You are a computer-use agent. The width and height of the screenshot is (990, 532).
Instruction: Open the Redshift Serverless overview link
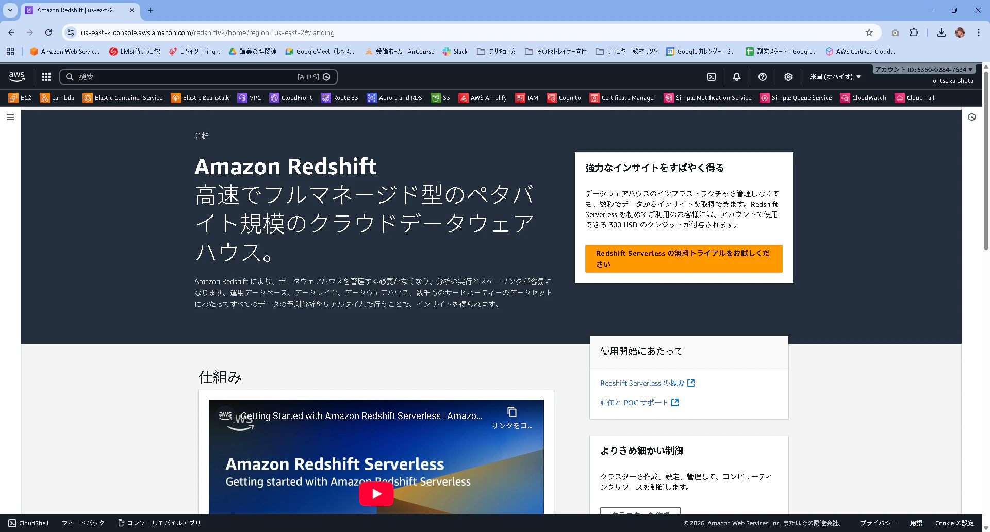647,383
